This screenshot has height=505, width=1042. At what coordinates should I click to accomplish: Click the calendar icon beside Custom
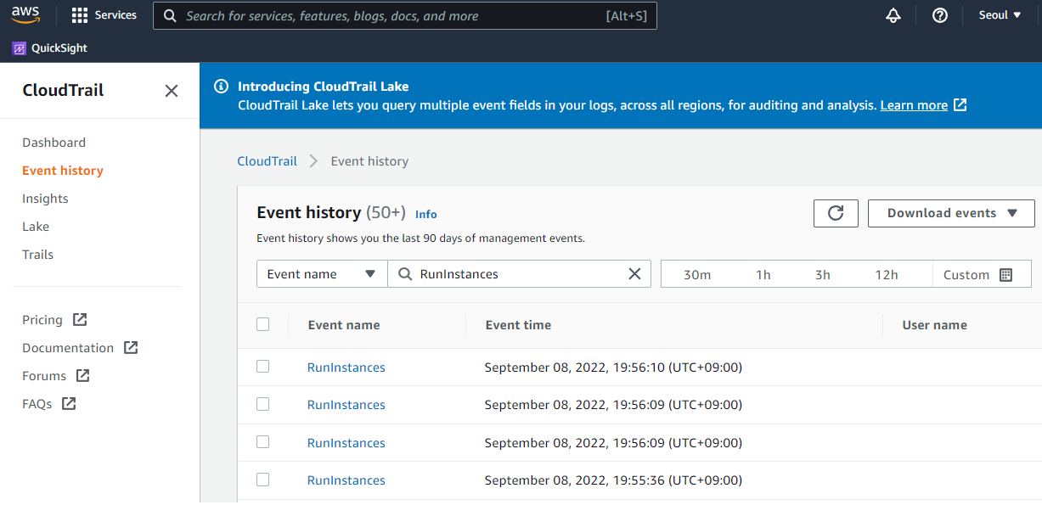(1006, 275)
